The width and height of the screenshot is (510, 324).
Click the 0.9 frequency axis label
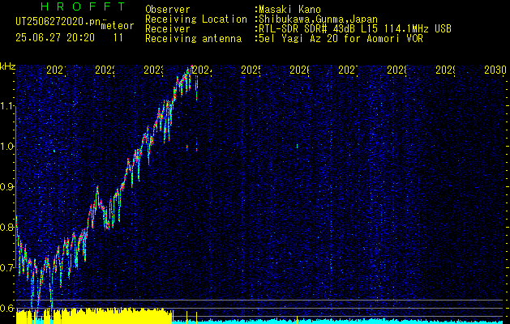click(x=8, y=187)
